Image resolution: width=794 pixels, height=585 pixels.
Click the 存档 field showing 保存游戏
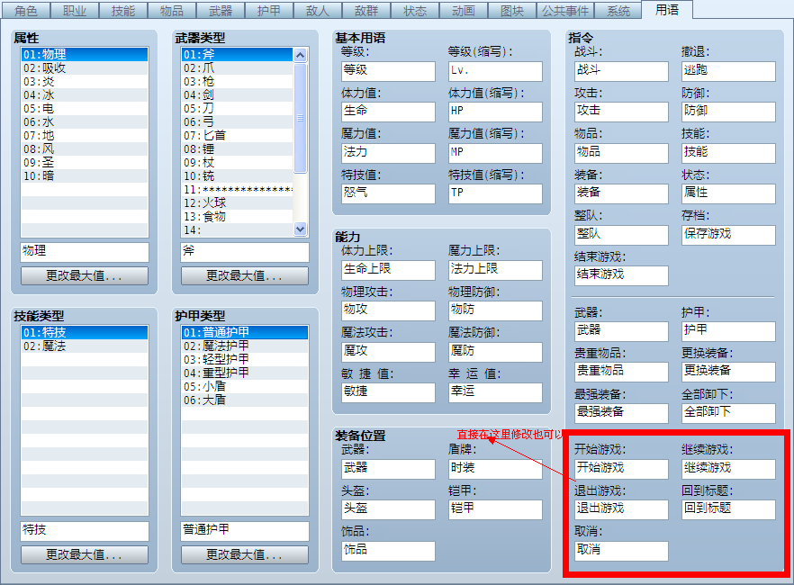coord(728,235)
